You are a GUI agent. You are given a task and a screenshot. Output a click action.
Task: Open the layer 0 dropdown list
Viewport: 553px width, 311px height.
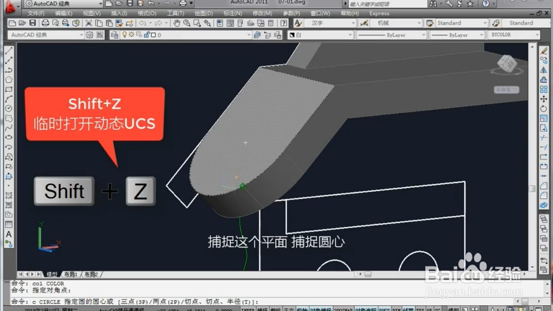(186, 35)
